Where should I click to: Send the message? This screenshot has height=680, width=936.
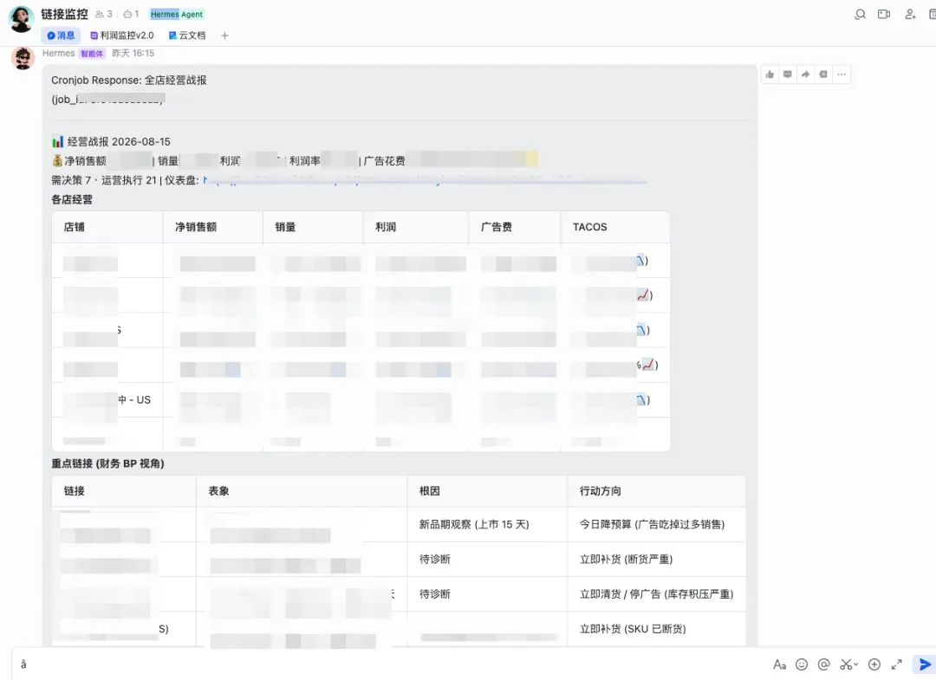click(x=925, y=664)
